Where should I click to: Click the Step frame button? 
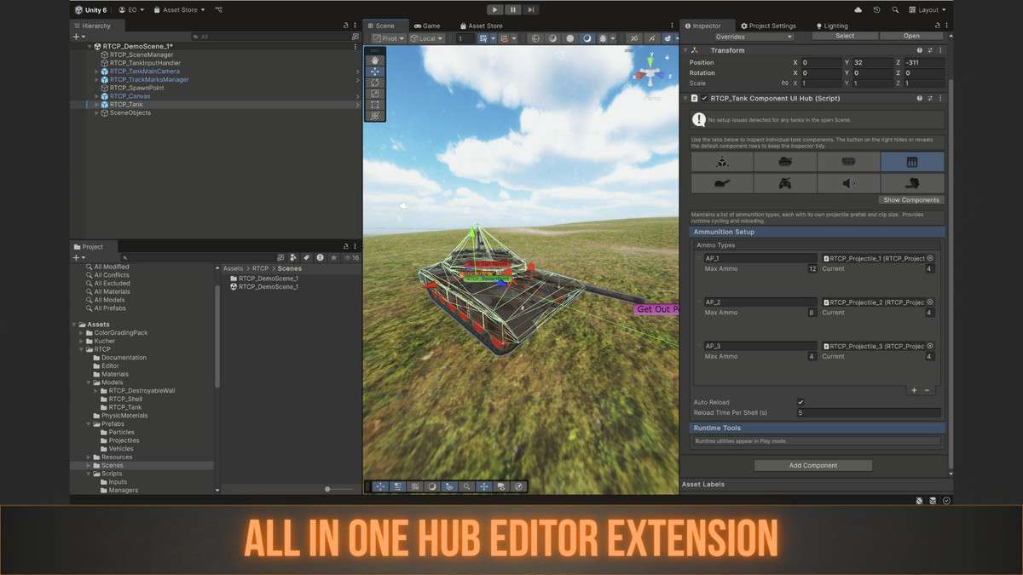coord(531,9)
